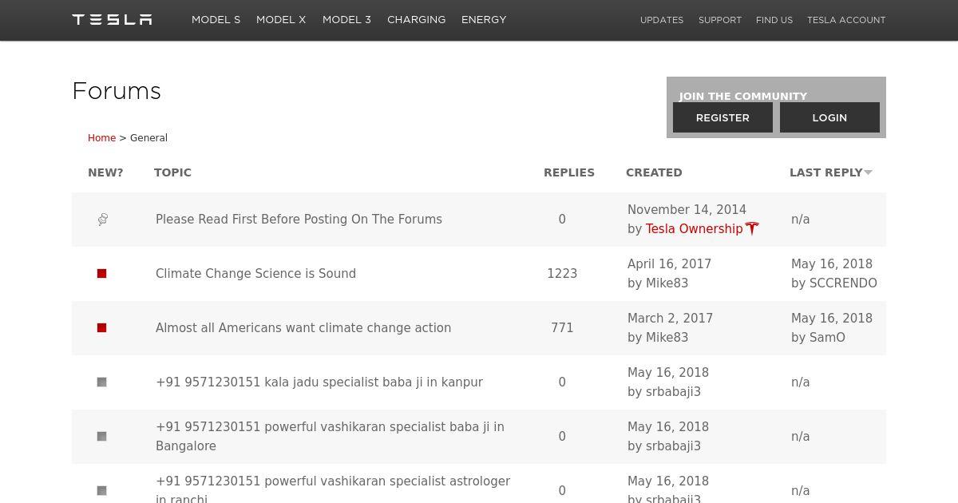Click created date March 2, 2017
The width and height of the screenshot is (958, 503).
click(x=670, y=319)
